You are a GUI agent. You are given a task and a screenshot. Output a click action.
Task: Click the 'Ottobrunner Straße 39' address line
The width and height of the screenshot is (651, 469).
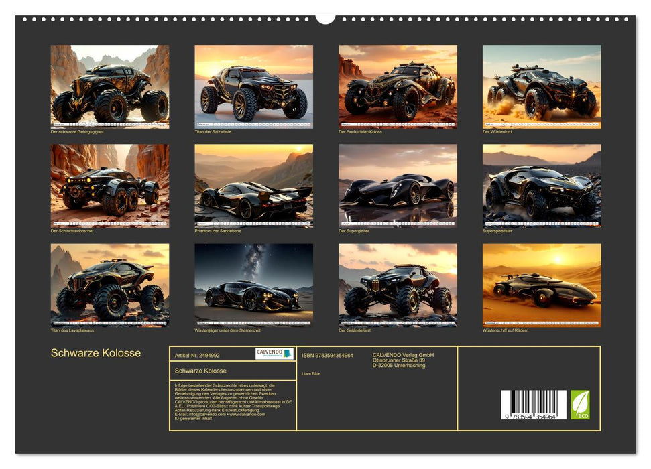click(398, 360)
